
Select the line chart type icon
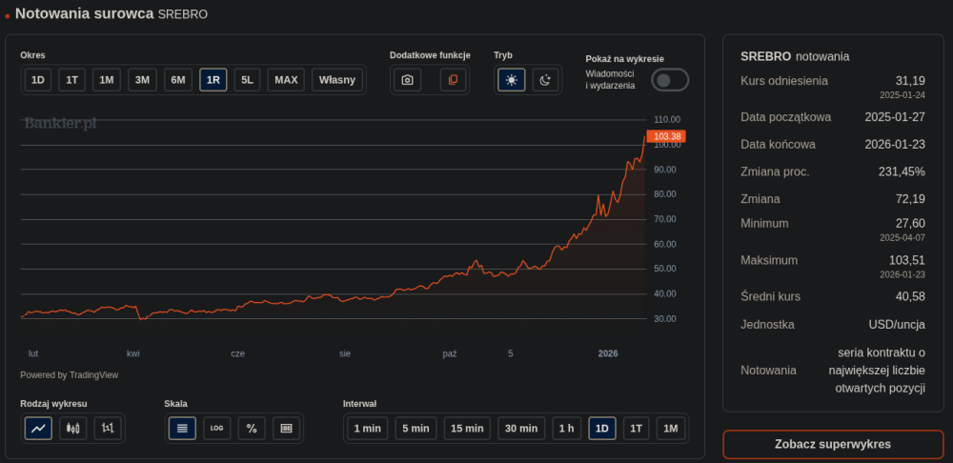[38, 429]
